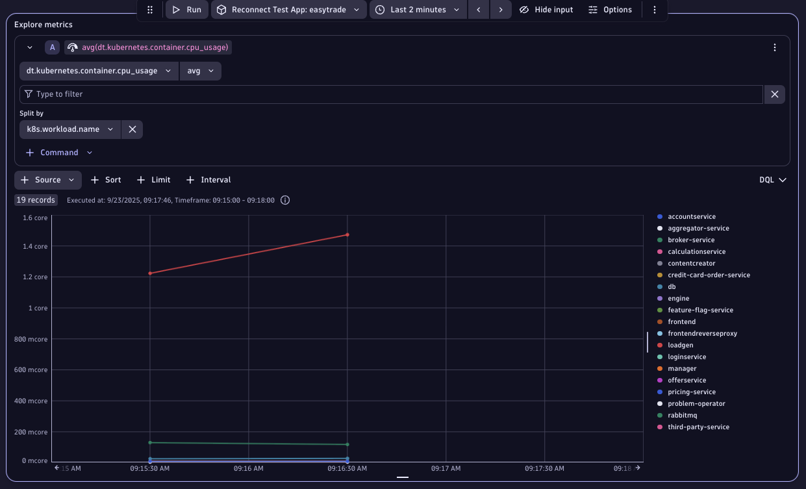Screen dimensions: 806x489
Task: Click accountservice color dot in legend
Action: tap(660, 217)
